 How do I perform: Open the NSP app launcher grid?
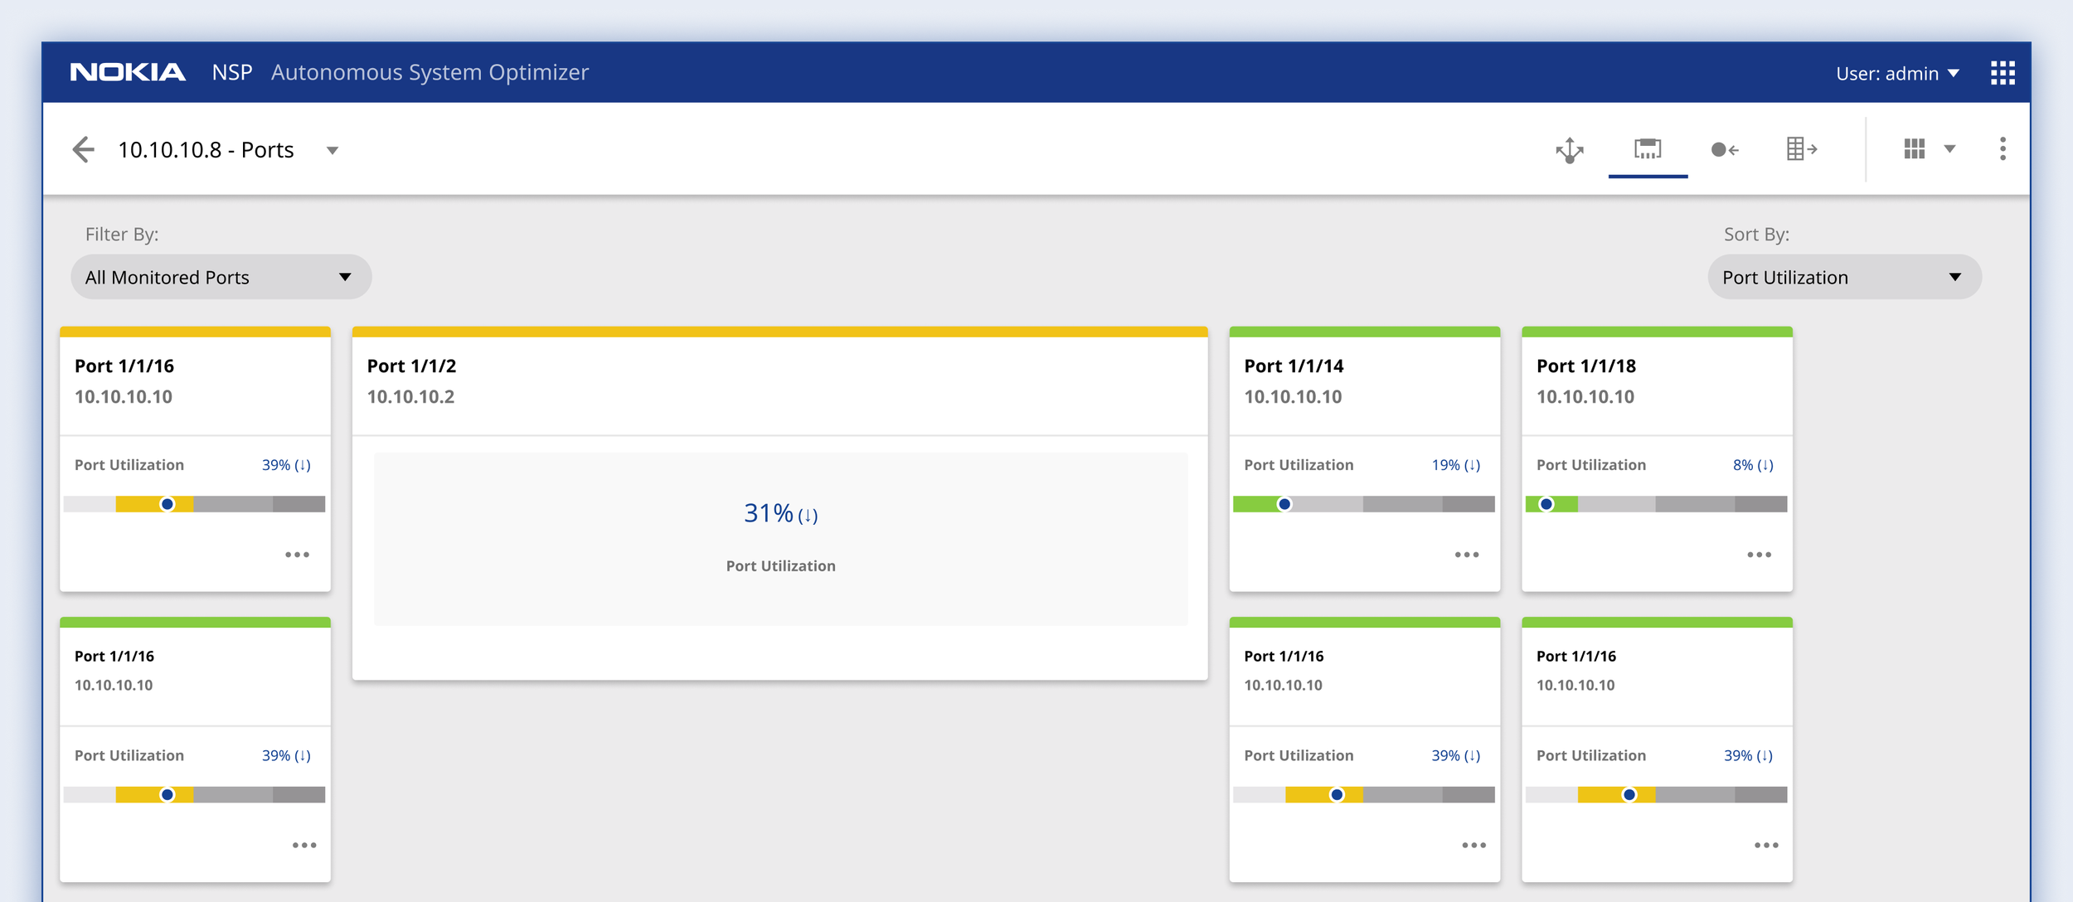click(2003, 73)
